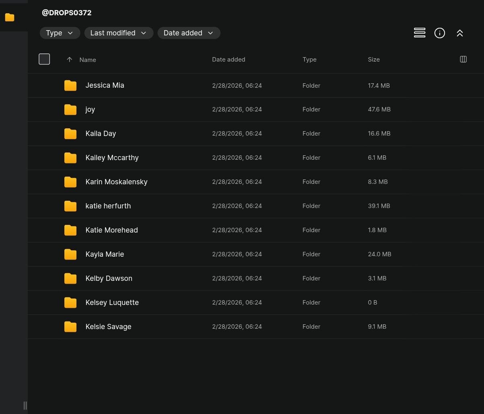Click the sidebar resize handle
This screenshot has height=414, width=484.
(x=25, y=405)
